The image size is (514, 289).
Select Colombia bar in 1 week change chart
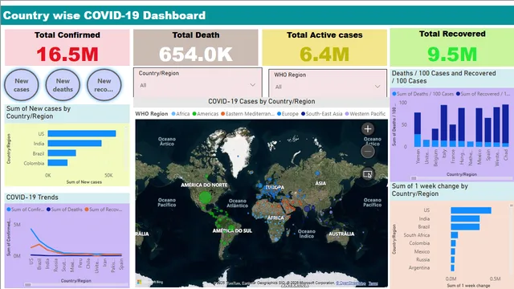(x=453, y=243)
